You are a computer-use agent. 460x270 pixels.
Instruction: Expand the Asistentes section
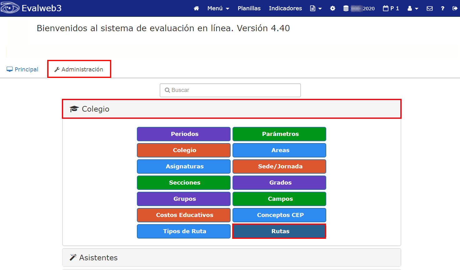(x=232, y=258)
